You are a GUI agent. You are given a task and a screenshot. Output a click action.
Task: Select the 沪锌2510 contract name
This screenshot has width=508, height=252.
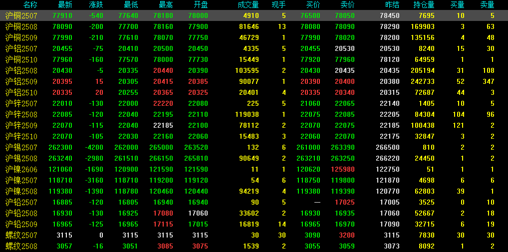21,136
